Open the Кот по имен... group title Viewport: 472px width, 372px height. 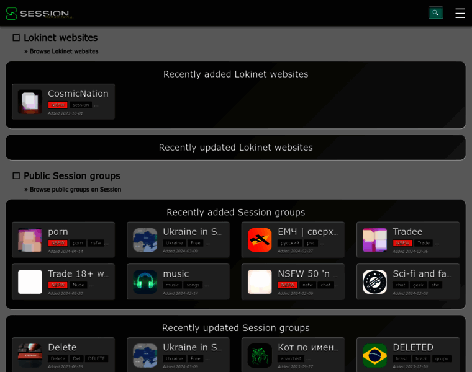[307, 347]
